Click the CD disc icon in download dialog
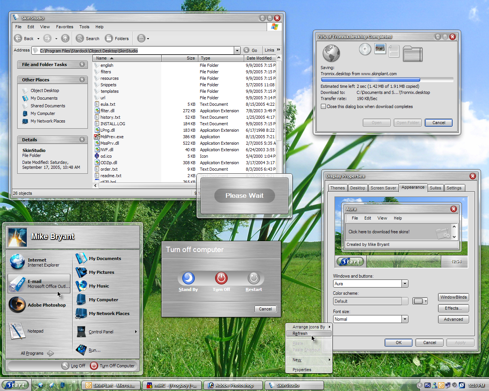The width and height of the screenshot is (489, 391). [365, 49]
